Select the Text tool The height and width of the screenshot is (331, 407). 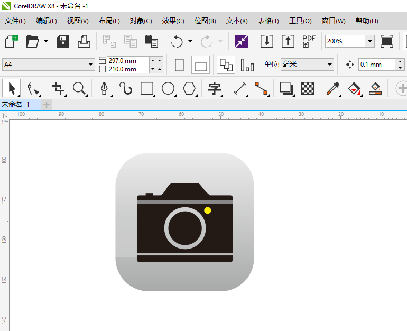tap(214, 88)
